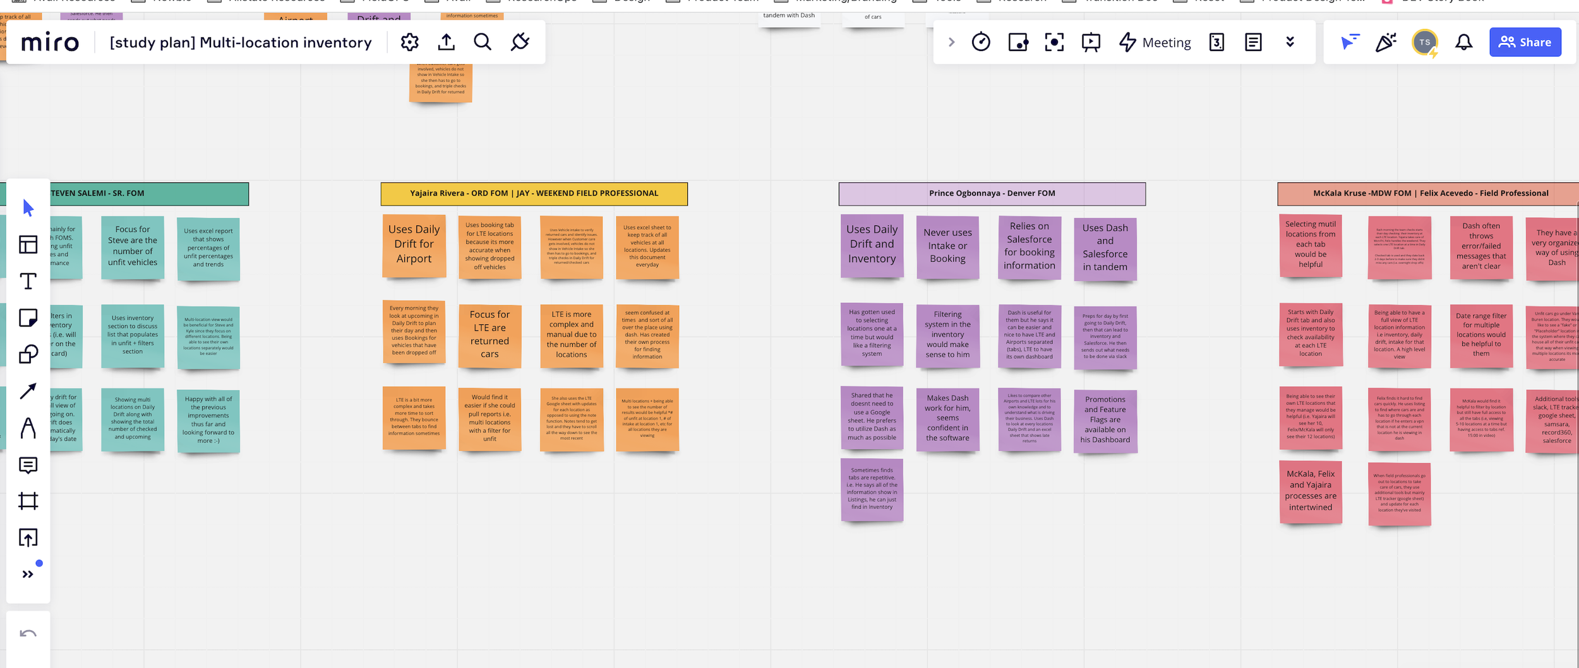Screen dimensions: 1579x668
Task: Select 'Never uses Intake or Booking' sticky
Action: coord(947,247)
